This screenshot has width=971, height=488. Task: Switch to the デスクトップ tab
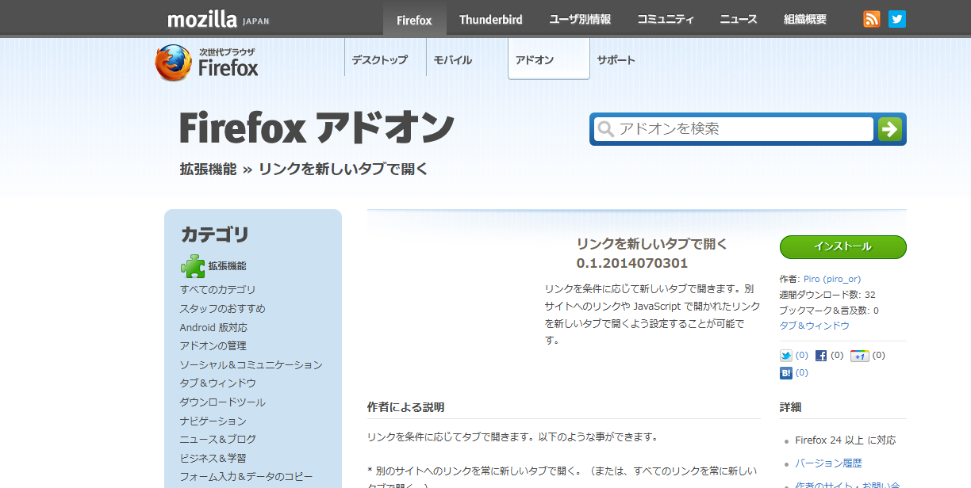[x=379, y=60]
